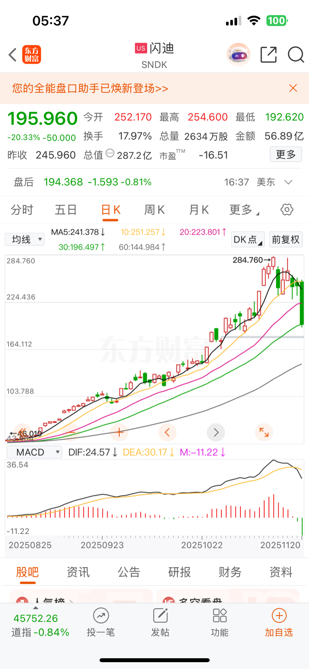The image size is (309, 669).
Task: Tap the 最低 192.620 value
Action: pos(284,117)
